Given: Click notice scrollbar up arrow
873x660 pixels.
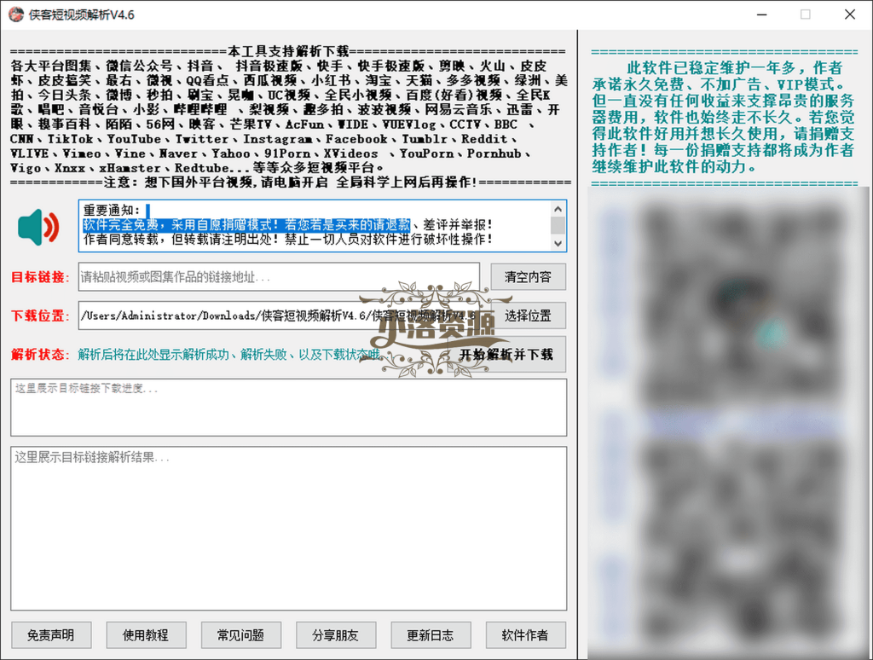Looking at the screenshot, I should coord(558,208).
